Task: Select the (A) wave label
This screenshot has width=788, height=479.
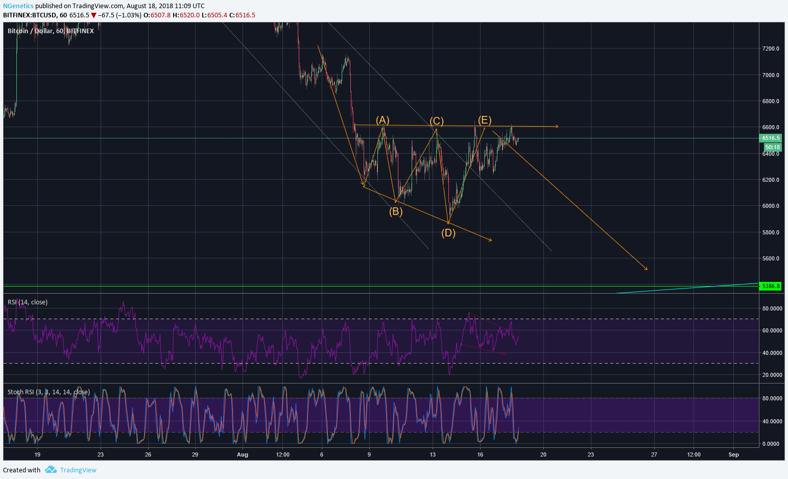Action: pyautogui.click(x=383, y=120)
